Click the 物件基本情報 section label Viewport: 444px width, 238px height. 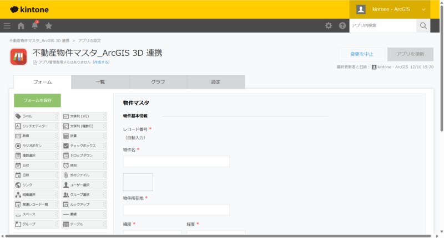click(x=135, y=116)
